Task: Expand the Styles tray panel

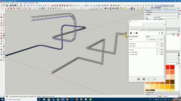Action: tap(146, 94)
